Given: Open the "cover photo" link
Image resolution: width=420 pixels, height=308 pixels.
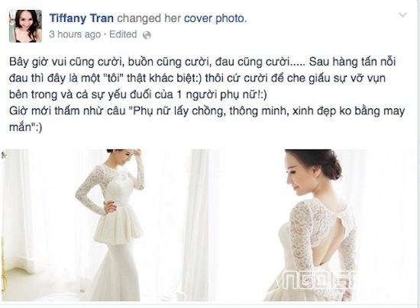Looking at the screenshot, I should coord(215,18).
